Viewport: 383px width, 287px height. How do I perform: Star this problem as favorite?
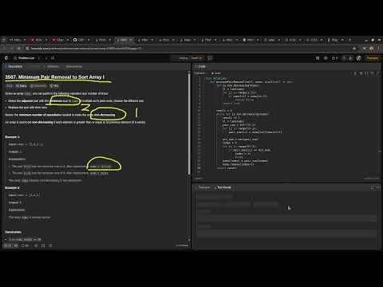pos(36,246)
